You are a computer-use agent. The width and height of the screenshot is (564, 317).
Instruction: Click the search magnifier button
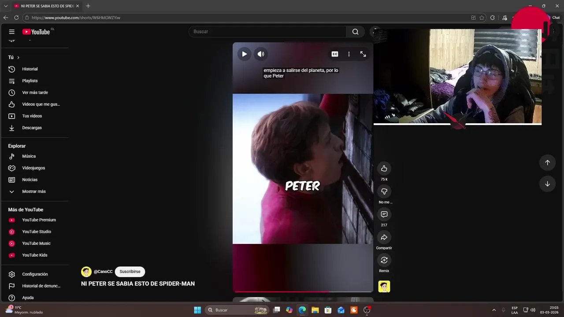click(355, 32)
